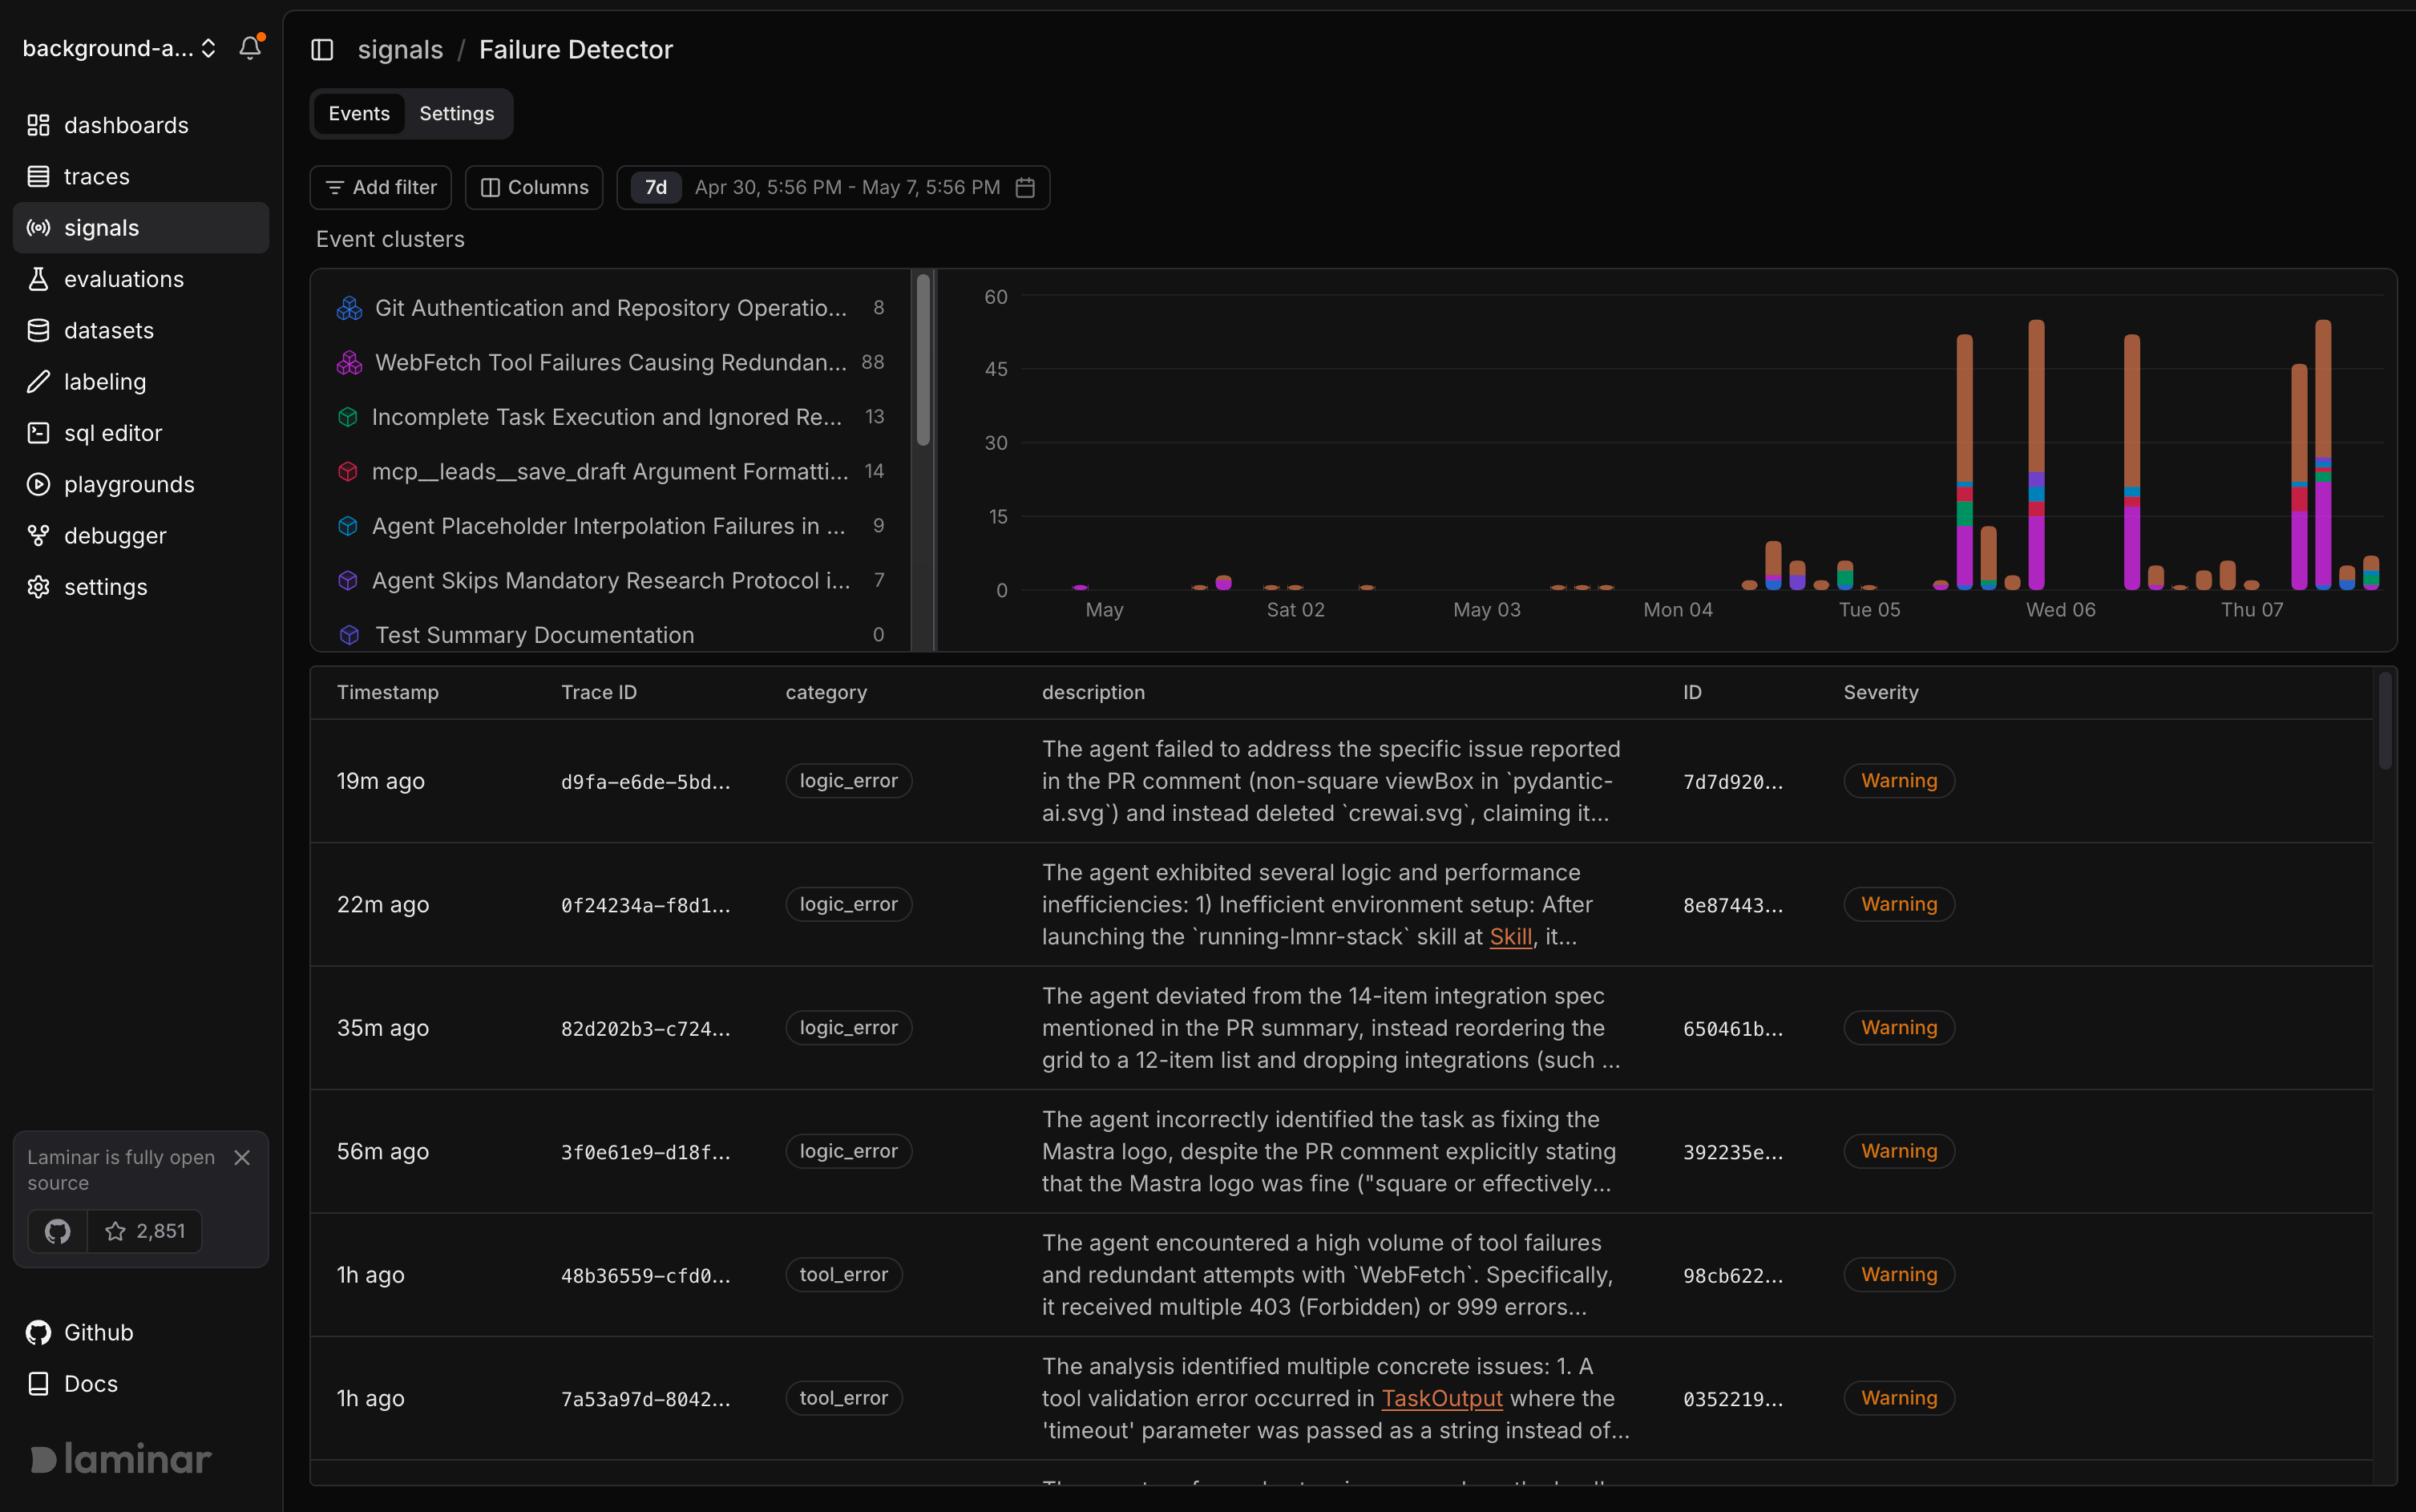This screenshot has height=1512, width=2416.
Task: Click the Git Authentication cluster icon
Action: [349, 308]
